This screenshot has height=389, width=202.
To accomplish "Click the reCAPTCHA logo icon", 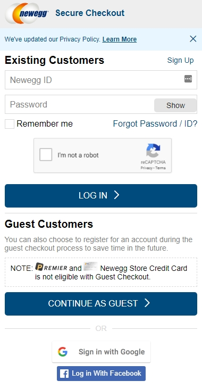I will pyautogui.click(x=153, y=151).
